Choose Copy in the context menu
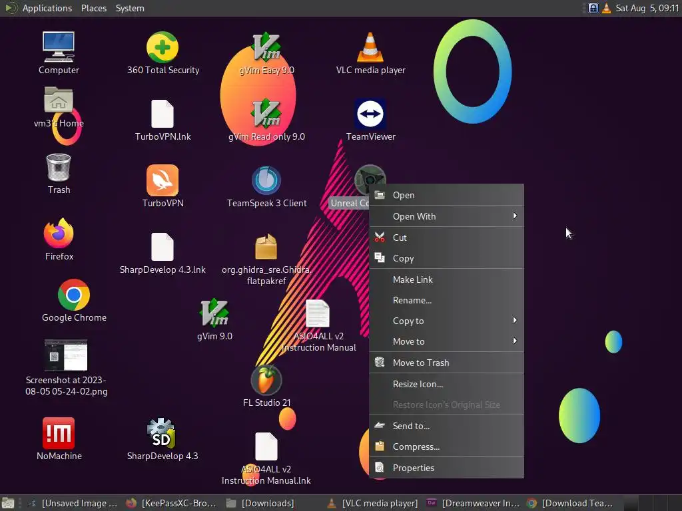682x511 pixels. [446, 258]
